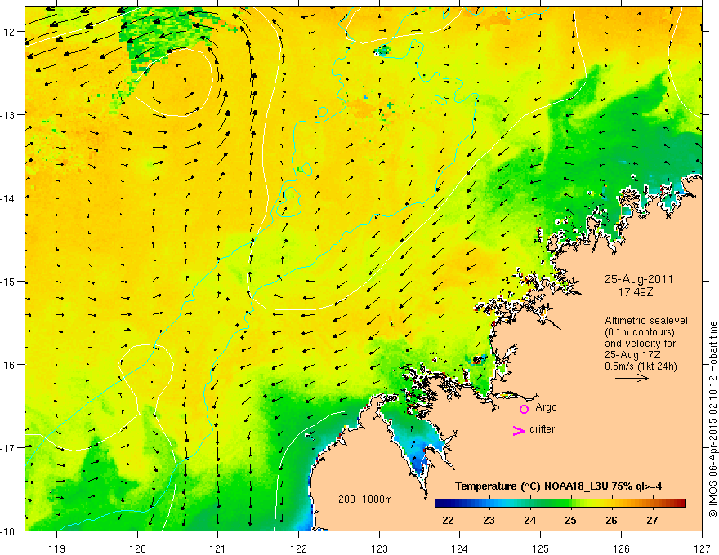Click the longitude axis label 125

(x=541, y=548)
